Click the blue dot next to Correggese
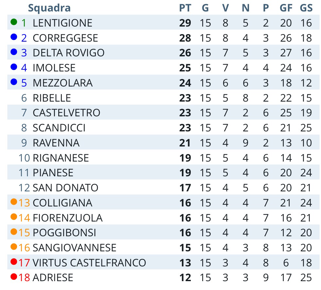321x290 pixels. (x=14, y=37)
